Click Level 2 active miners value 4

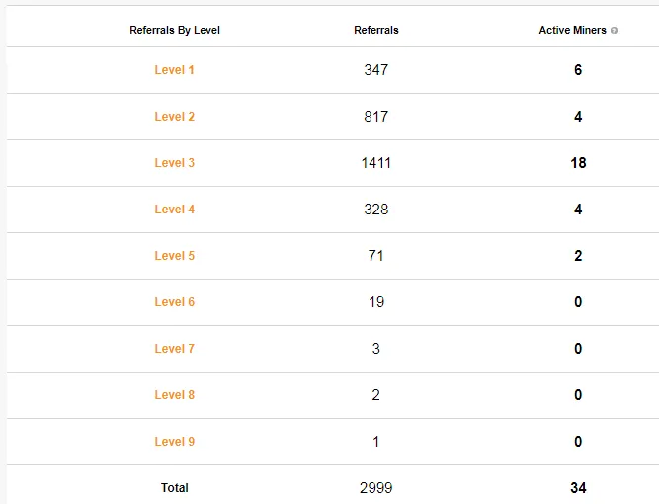[x=578, y=117]
